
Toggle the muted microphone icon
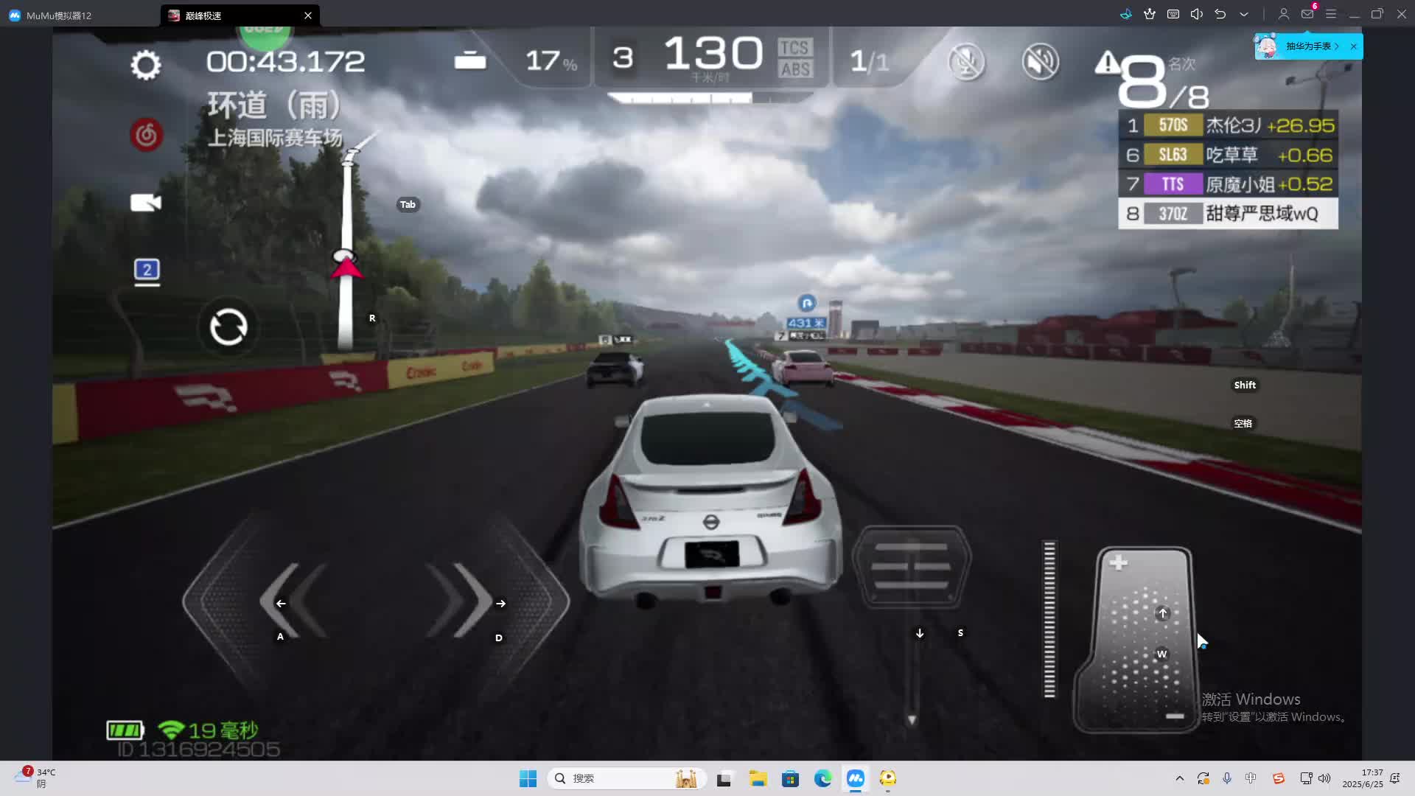966,62
